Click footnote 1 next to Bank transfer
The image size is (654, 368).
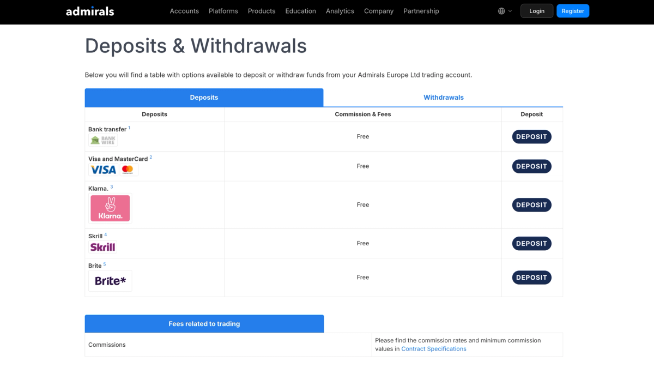tap(129, 128)
